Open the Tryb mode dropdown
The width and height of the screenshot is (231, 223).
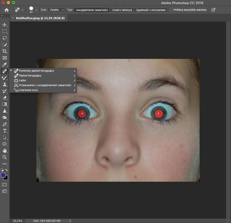[x=57, y=10]
